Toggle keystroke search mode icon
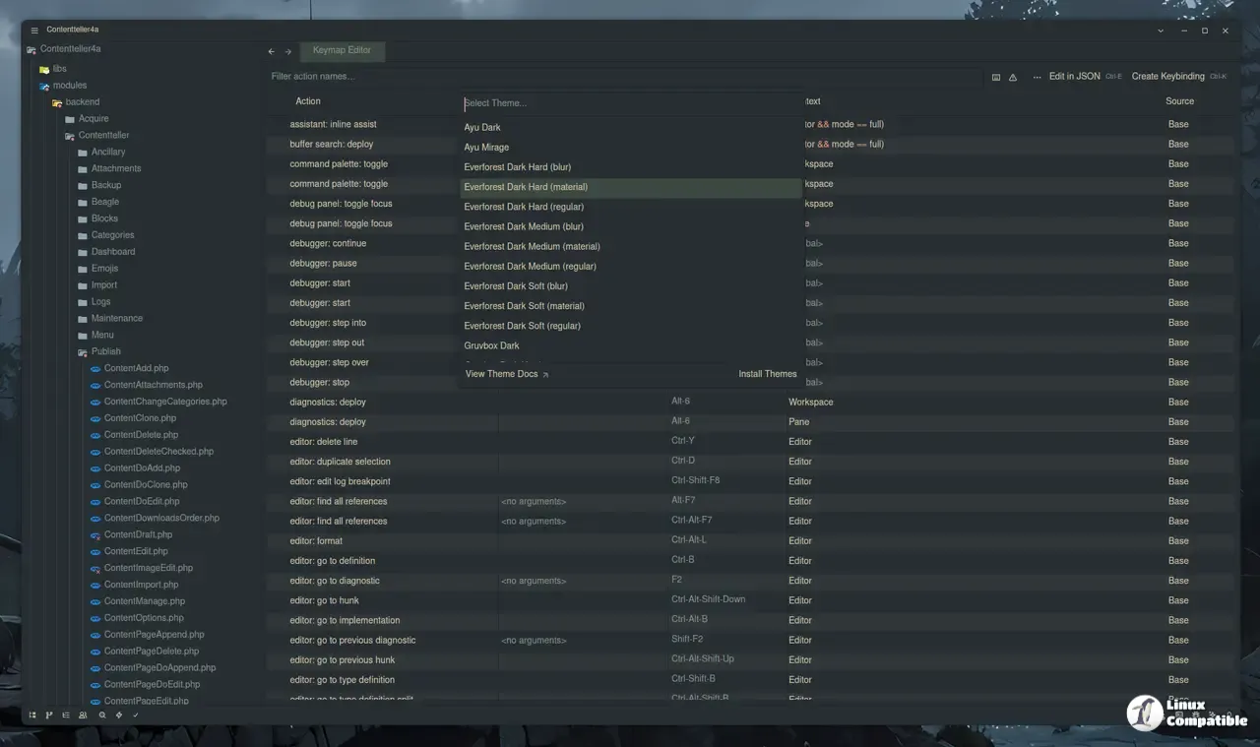The image size is (1260, 747). 996,77
